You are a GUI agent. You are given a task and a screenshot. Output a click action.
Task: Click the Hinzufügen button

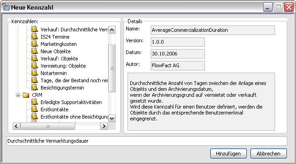(x=229, y=154)
